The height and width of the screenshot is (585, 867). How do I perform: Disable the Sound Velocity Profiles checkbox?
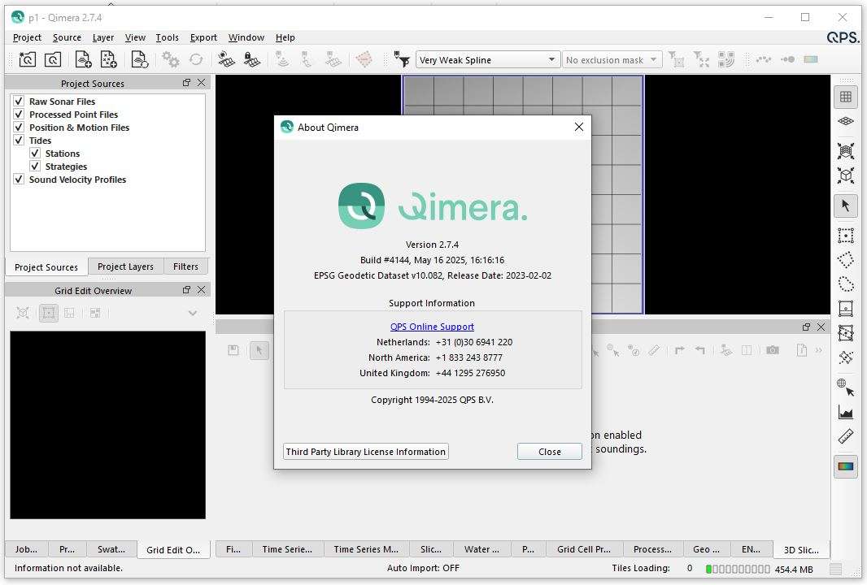pyautogui.click(x=19, y=179)
